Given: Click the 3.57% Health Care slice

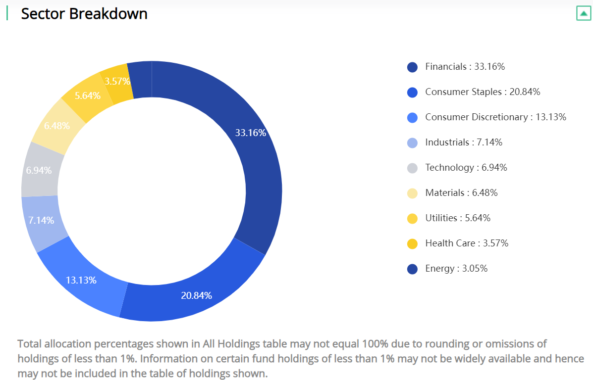Looking at the screenshot, I should point(117,82).
